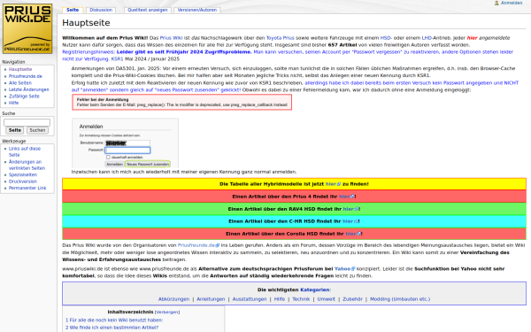
Task: Open Permanenter Link
Action: [x=27, y=188]
